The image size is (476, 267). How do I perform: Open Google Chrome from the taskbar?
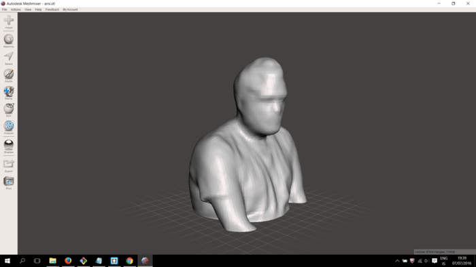point(130,261)
